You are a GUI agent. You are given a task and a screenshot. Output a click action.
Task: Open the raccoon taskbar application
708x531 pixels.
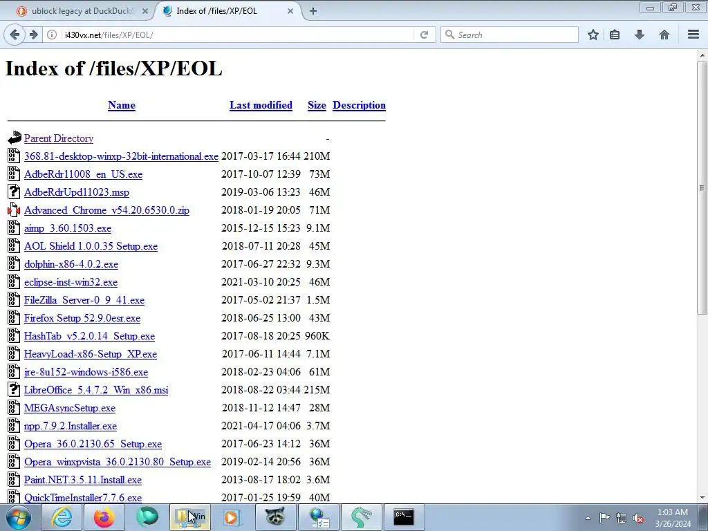275,517
